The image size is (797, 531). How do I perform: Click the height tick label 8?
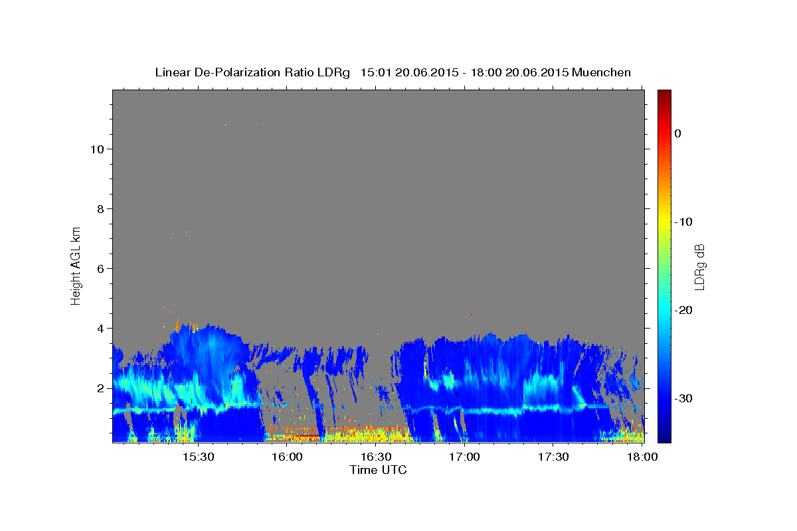click(100, 208)
